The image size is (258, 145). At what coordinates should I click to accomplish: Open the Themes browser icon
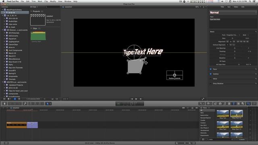(243, 104)
